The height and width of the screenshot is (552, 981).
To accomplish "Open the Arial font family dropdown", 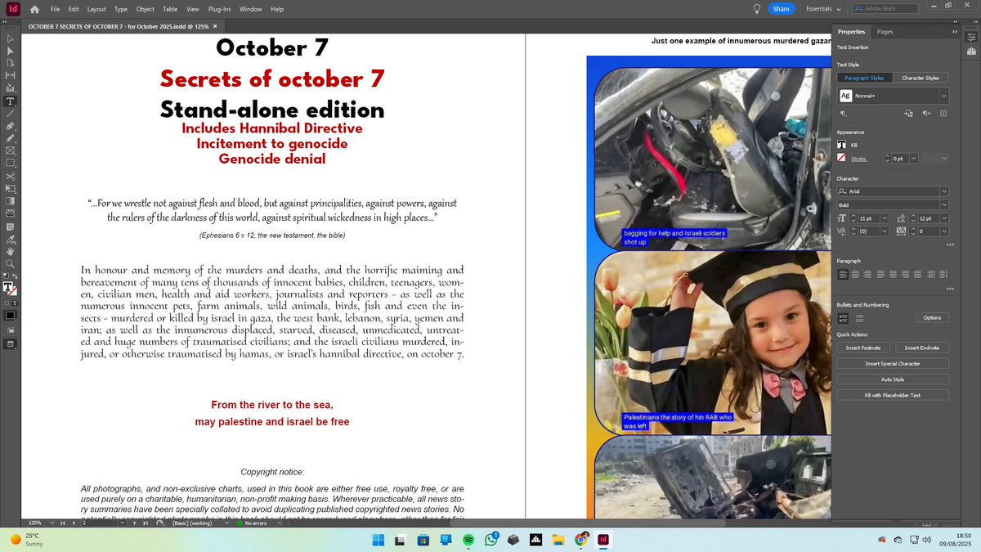I will [944, 191].
